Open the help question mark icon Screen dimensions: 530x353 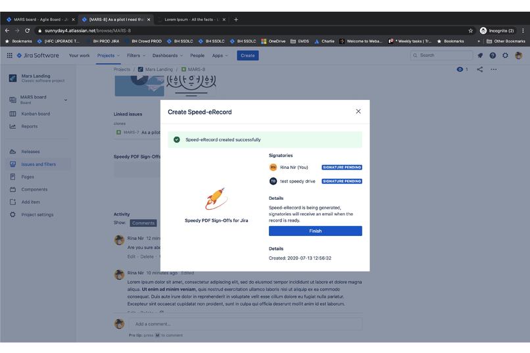[x=493, y=55]
